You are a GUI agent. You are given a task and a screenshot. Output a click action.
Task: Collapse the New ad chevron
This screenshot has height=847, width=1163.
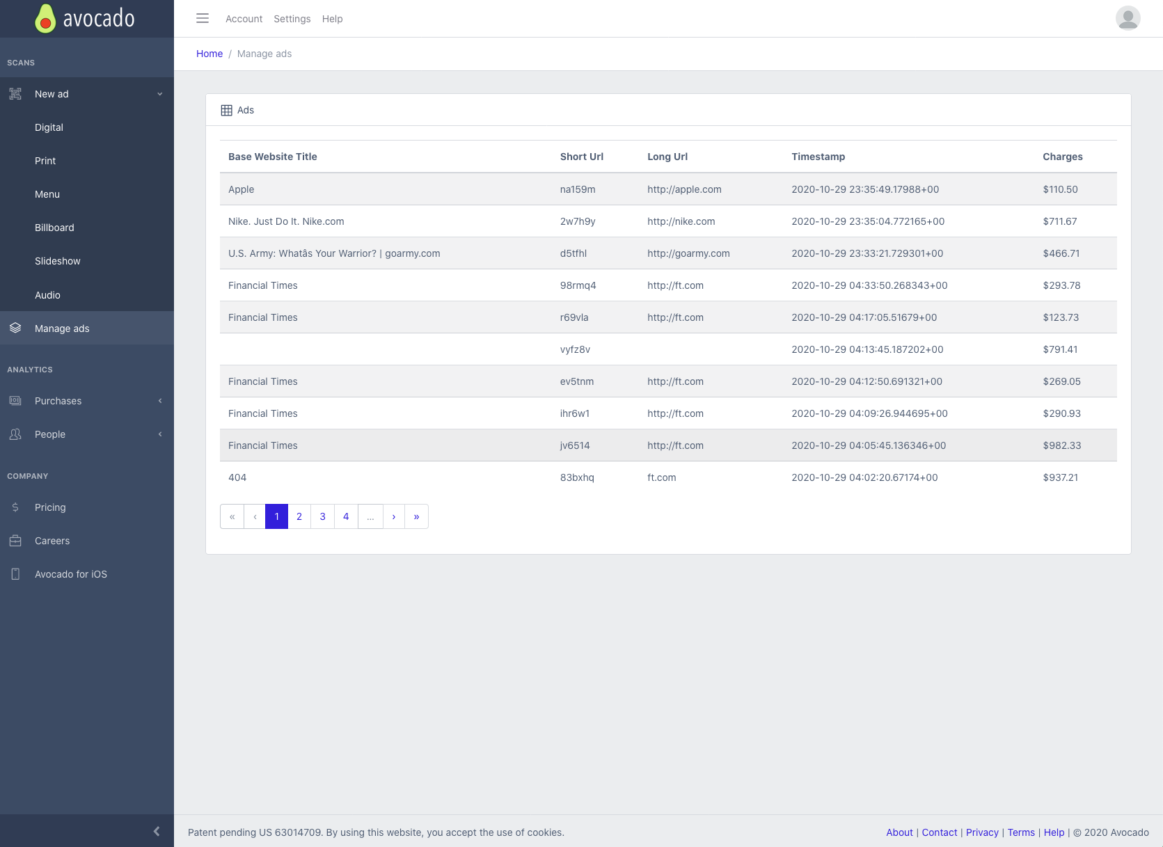click(x=160, y=94)
